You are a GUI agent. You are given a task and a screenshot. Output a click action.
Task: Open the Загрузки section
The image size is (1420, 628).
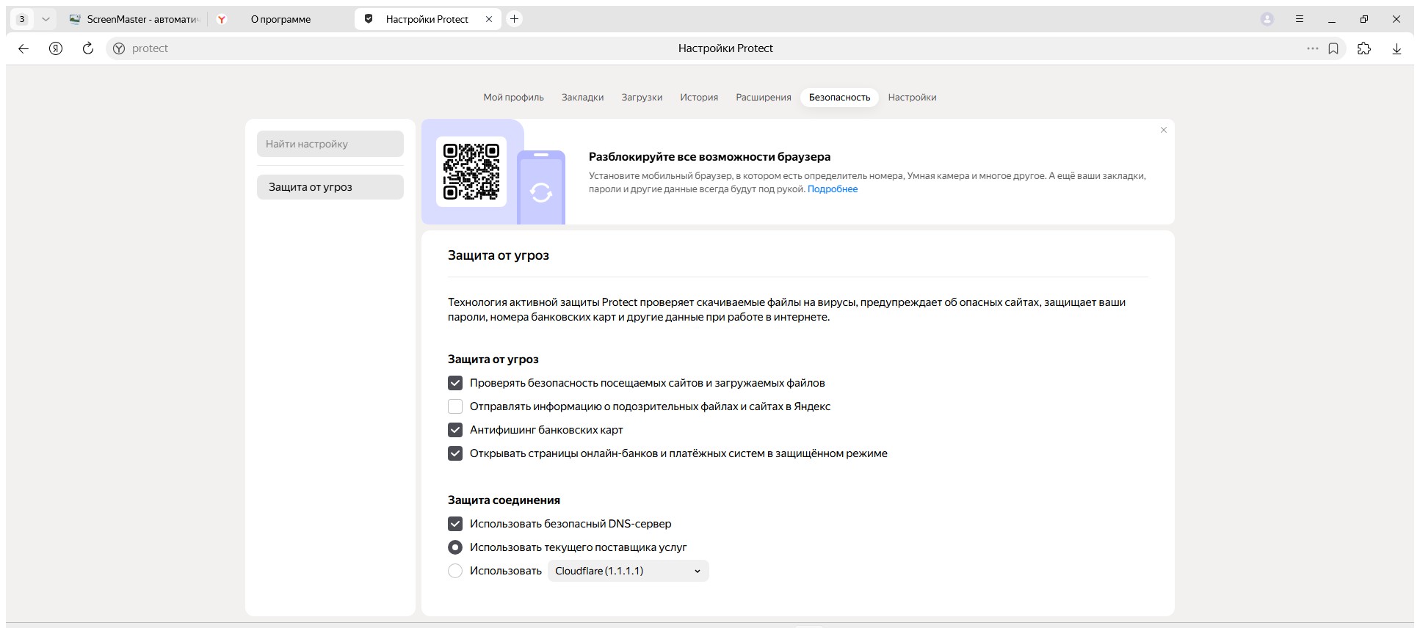point(642,98)
